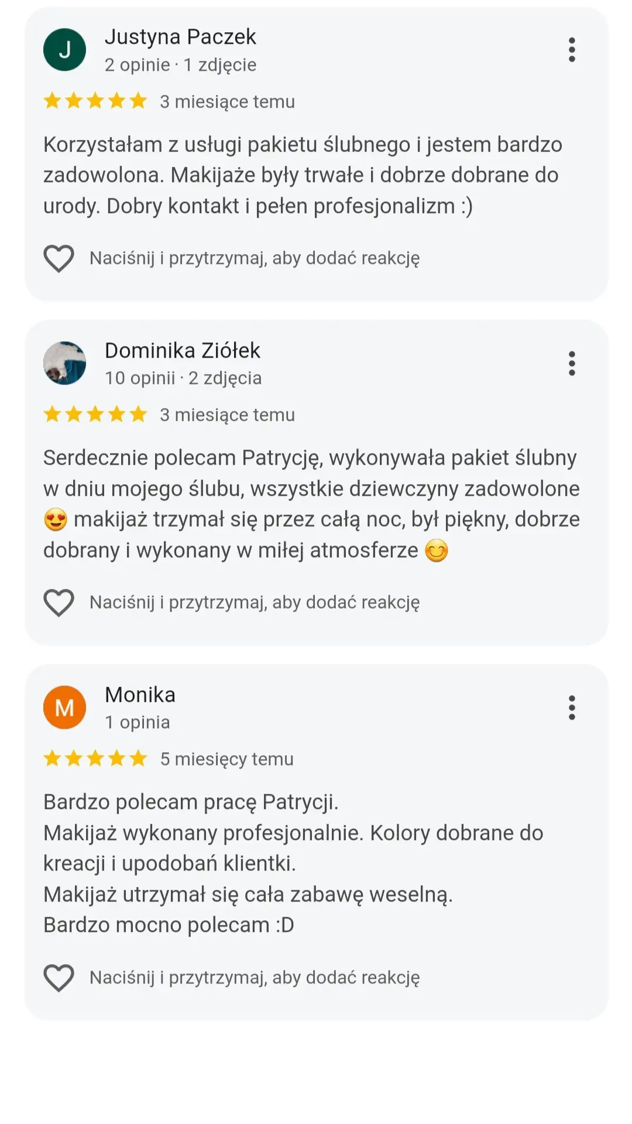Open Monika's profile name
The image size is (632, 1124).
point(140,695)
